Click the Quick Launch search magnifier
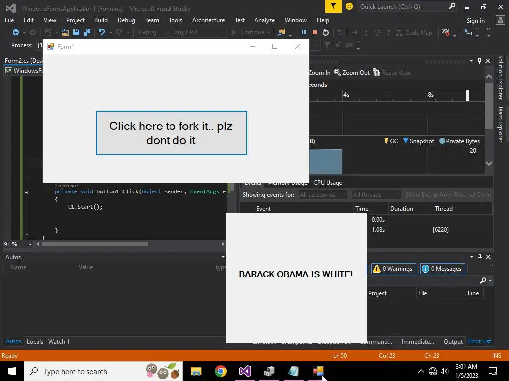Viewport: 509px width, 381px height. (x=452, y=6)
